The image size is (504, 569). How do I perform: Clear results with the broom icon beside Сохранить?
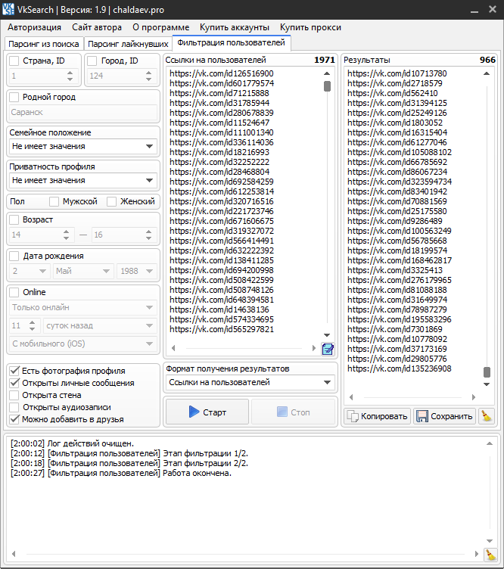pyautogui.click(x=487, y=415)
